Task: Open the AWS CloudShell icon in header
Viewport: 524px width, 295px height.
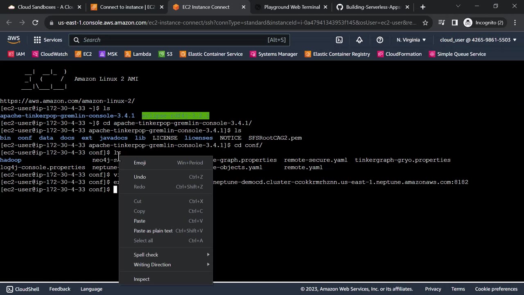Action: point(339,40)
